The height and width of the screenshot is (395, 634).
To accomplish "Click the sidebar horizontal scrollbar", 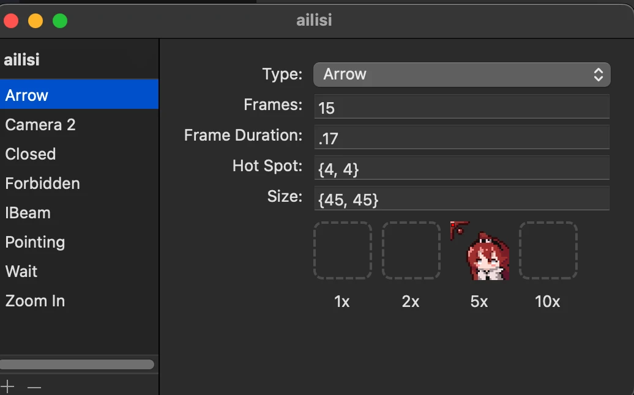I will pyautogui.click(x=77, y=364).
